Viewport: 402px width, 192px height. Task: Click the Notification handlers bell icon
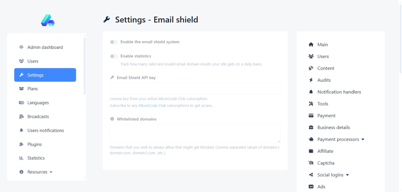(x=311, y=92)
